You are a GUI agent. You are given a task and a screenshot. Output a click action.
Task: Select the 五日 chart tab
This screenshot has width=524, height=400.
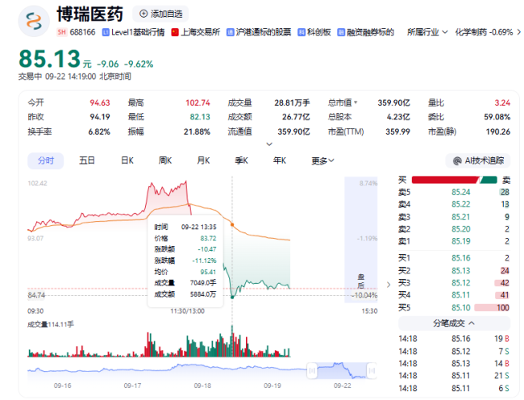pos(87,160)
